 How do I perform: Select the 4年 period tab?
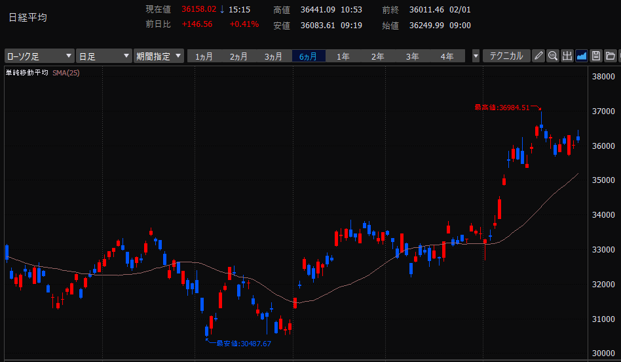click(447, 56)
